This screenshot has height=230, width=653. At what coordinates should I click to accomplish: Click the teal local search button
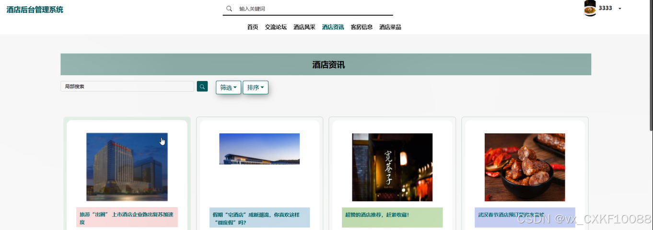click(202, 87)
